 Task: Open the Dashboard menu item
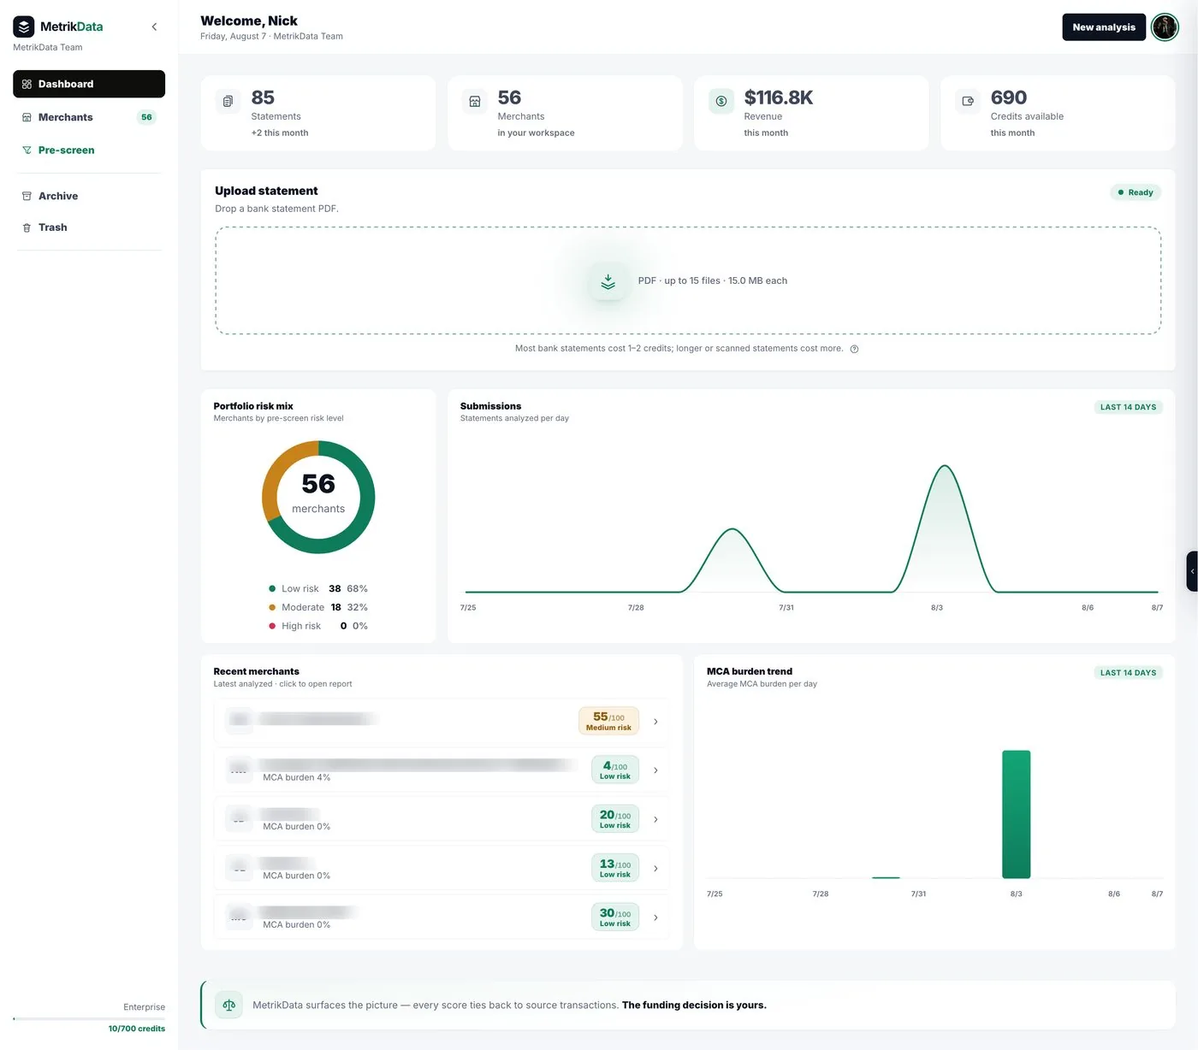pyautogui.click(x=89, y=84)
